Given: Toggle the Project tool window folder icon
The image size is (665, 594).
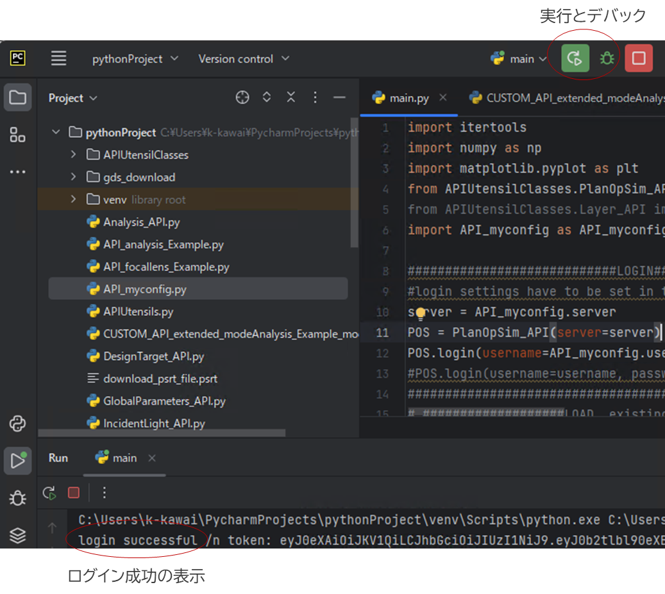Looking at the screenshot, I should click(x=18, y=97).
